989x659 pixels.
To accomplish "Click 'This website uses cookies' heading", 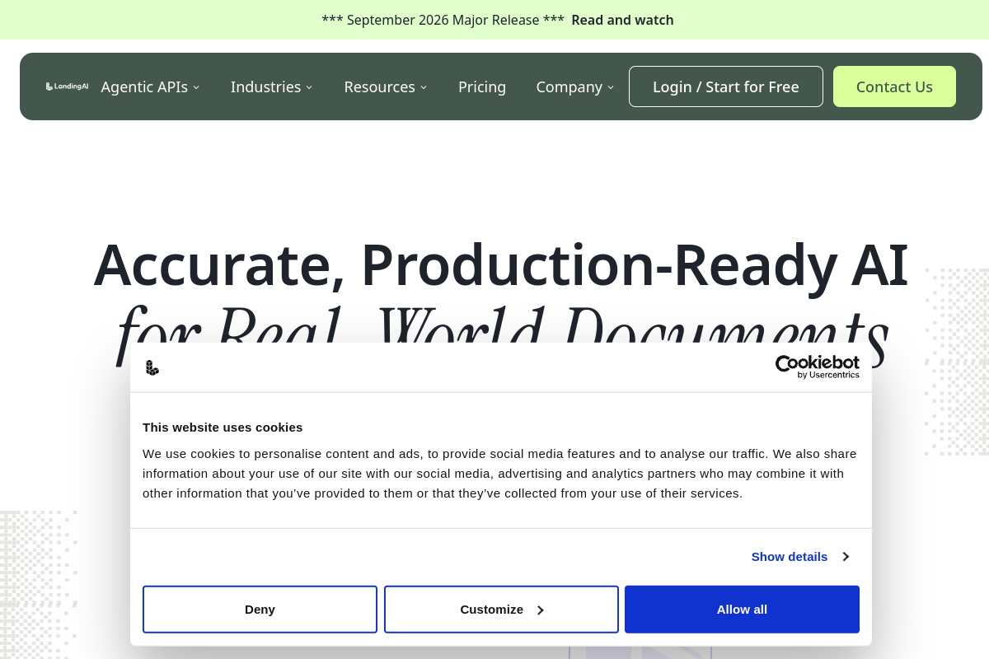I will click(223, 427).
